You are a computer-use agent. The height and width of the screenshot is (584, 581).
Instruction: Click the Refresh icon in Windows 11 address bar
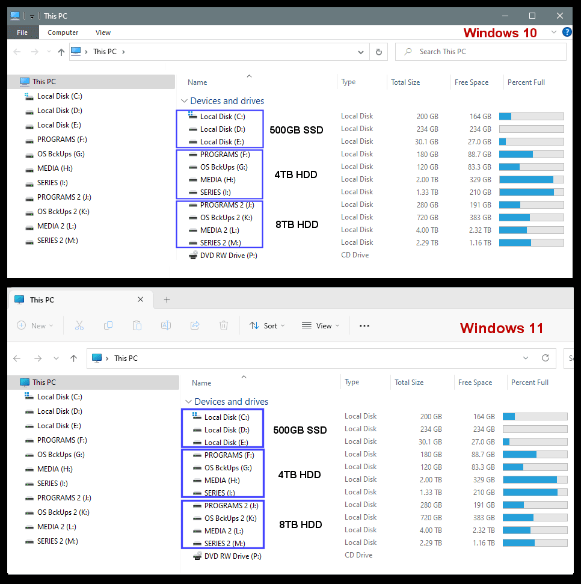tap(546, 358)
